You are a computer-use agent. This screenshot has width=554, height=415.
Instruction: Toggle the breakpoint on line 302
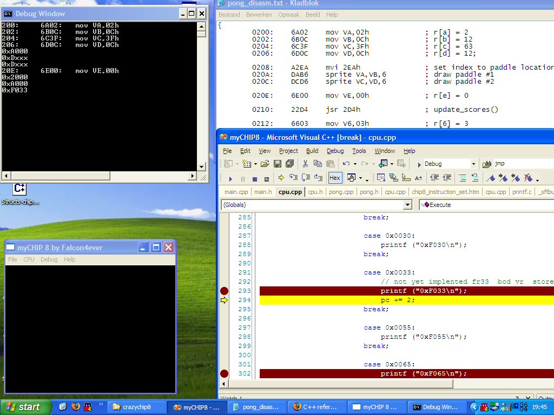tap(224, 373)
